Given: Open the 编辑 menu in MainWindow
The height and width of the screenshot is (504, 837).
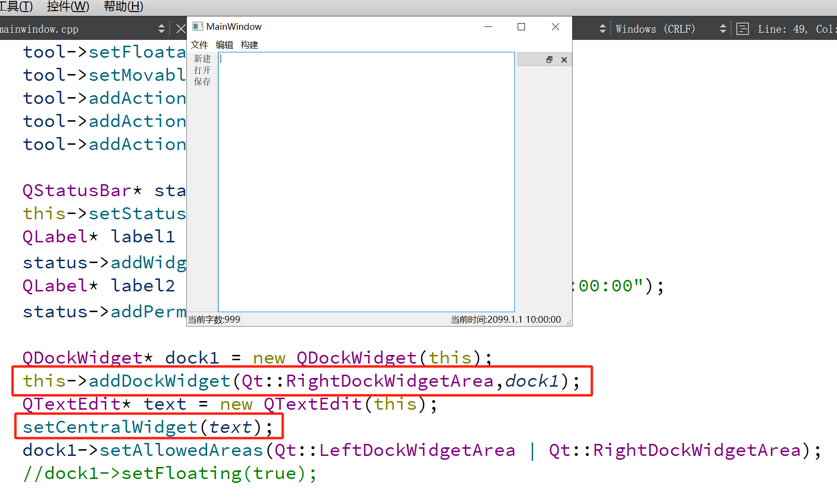Looking at the screenshot, I should coord(224,45).
